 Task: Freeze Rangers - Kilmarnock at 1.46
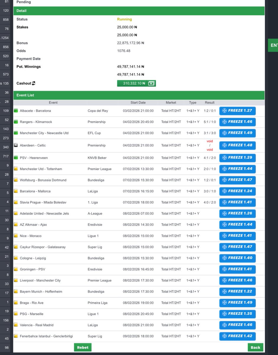[x=237, y=122]
